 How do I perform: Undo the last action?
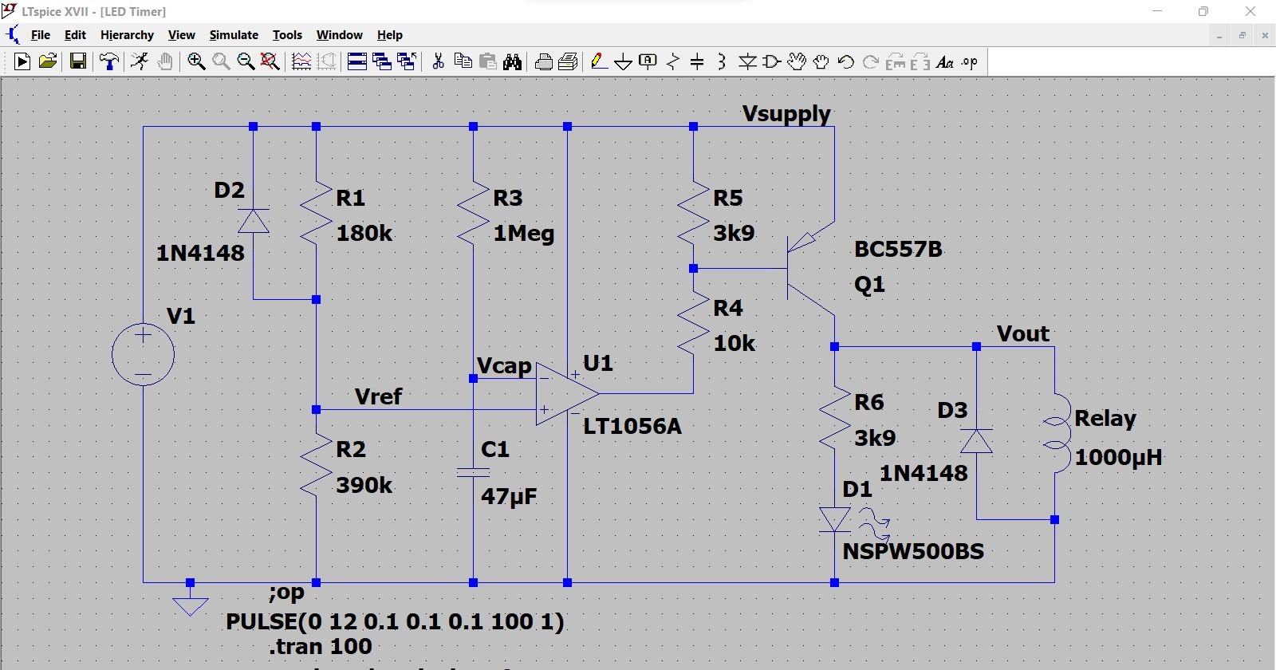846,61
